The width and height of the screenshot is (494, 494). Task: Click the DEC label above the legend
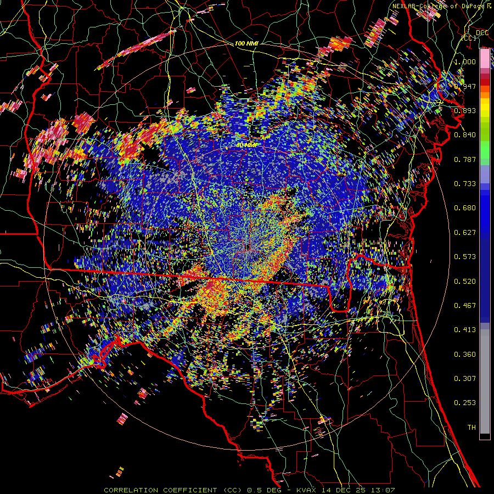coord(482,32)
